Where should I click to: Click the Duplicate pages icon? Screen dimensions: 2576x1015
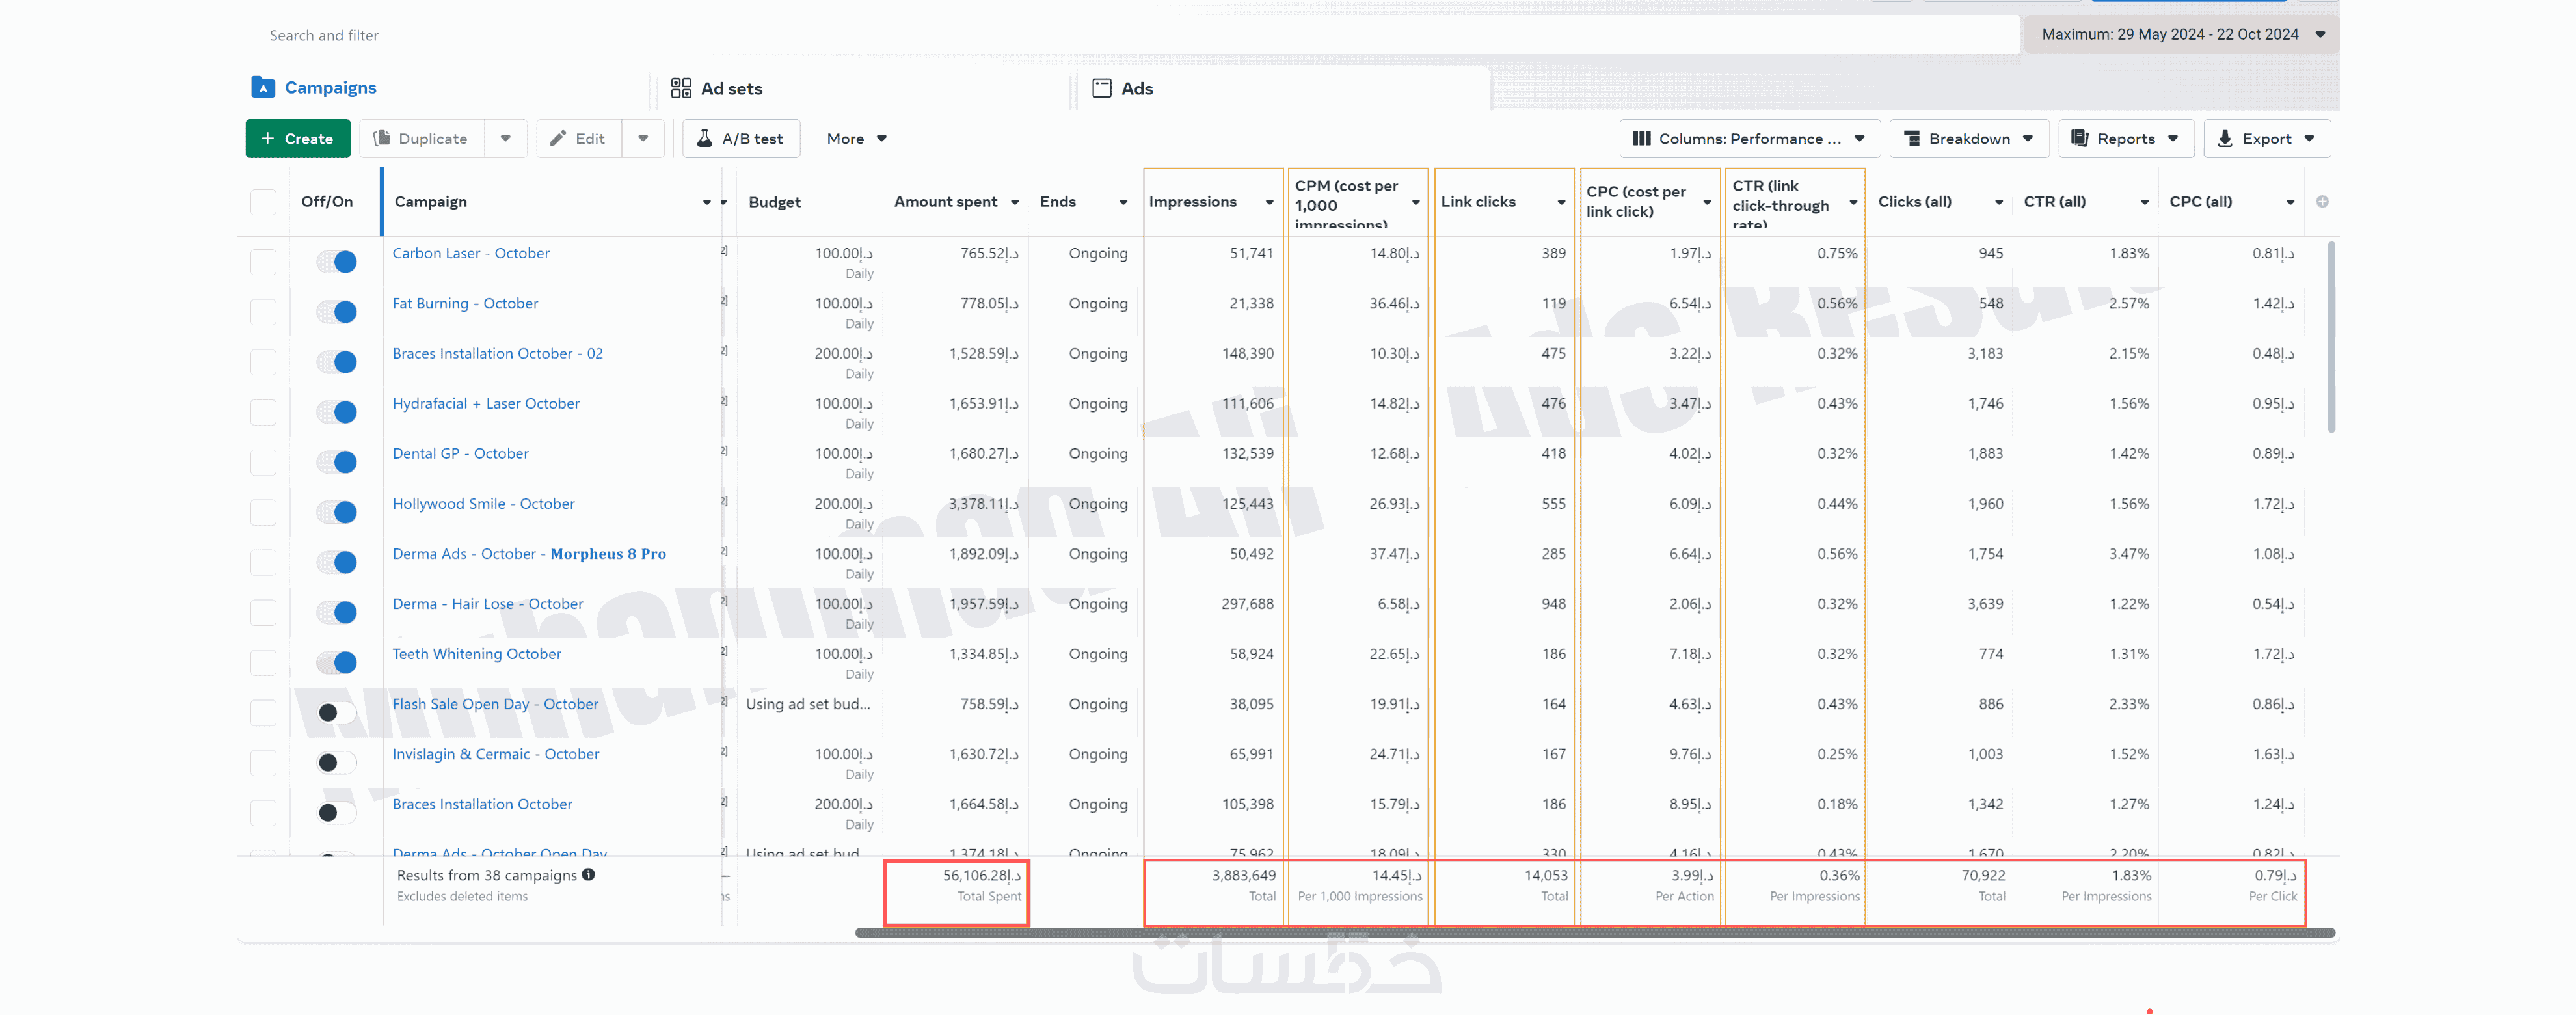click(x=381, y=138)
